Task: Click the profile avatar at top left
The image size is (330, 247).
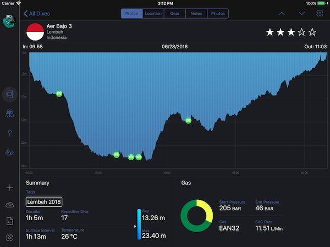Action: (x=9, y=21)
